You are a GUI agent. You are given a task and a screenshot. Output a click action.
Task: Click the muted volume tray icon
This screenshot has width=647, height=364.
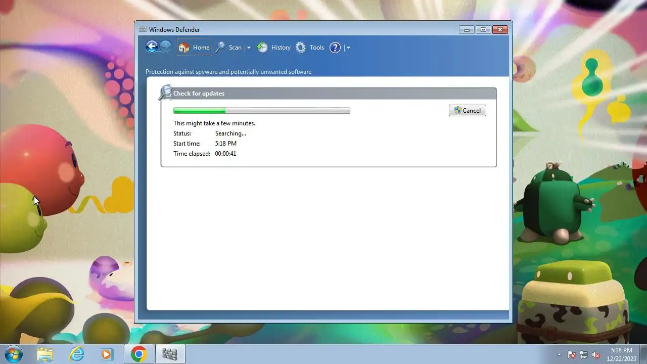click(596, 354)
